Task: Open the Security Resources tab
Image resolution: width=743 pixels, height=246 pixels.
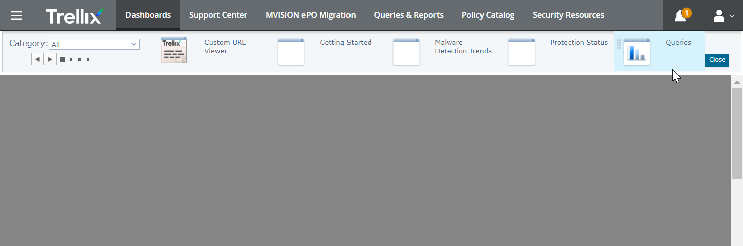Action: pos(569,15)
